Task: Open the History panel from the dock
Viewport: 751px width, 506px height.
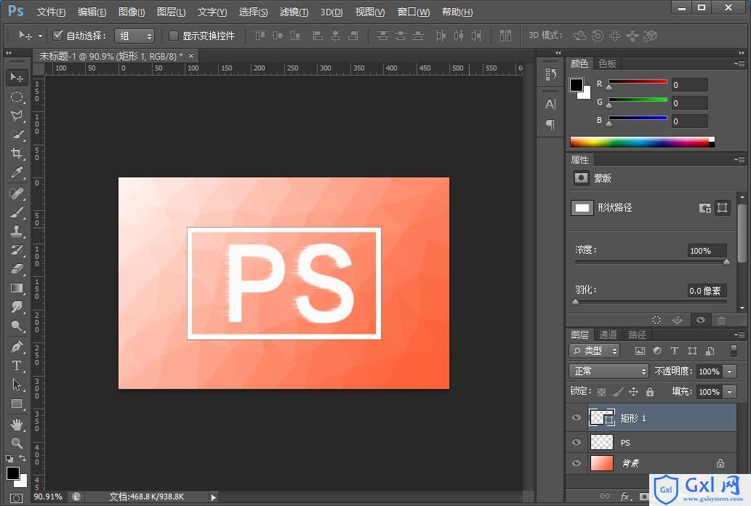Action: click(550, 74)
